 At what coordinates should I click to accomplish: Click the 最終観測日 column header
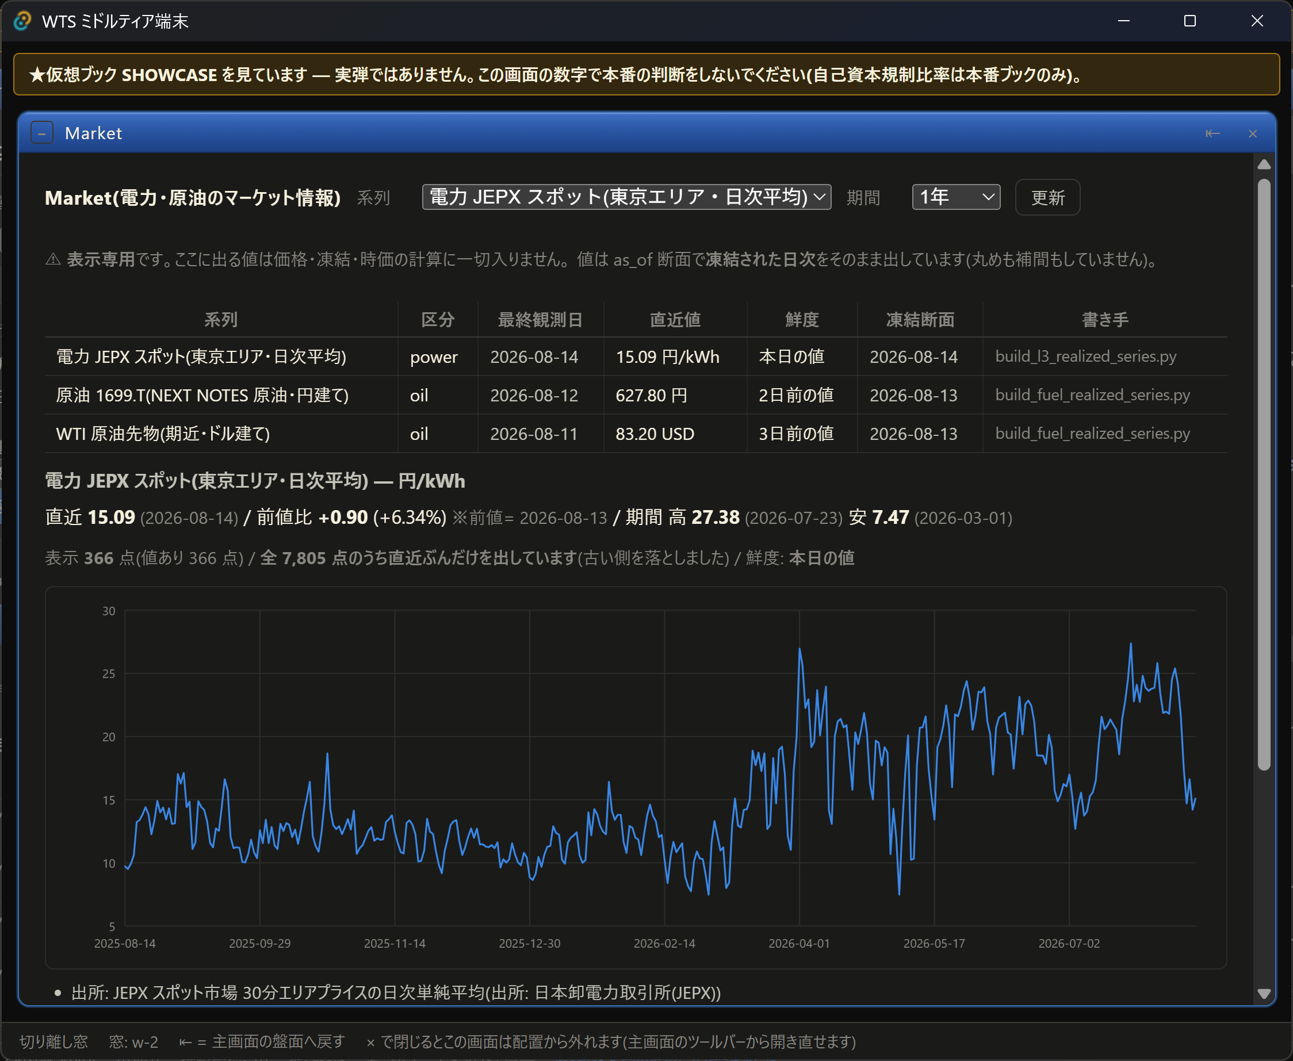pos(540,319)
